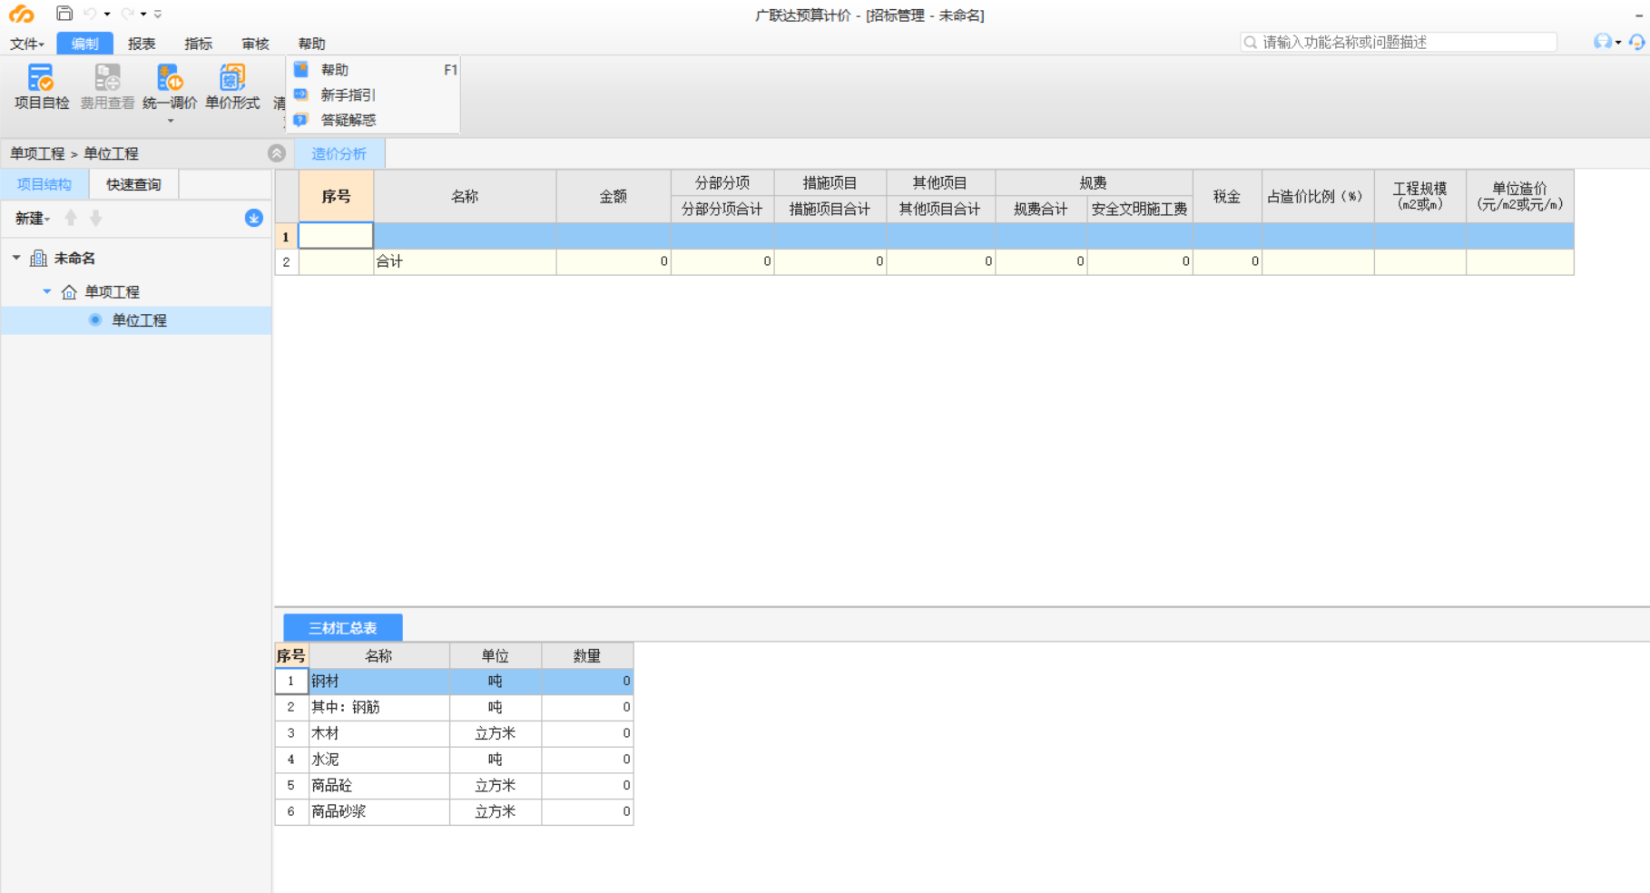The width and height of the screenshot is (1650, 893).
Task: Select the 钢材 row in materials table
Action: tap(454, 681)
